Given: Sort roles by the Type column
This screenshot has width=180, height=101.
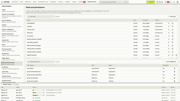Looking at the screenshot, I should pyautogui.click(x=134, y=20).
